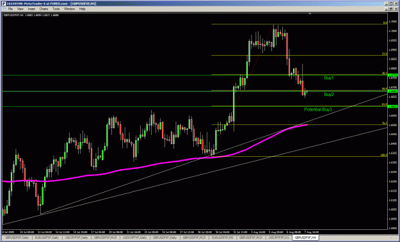Select the Fibonacci 0.0 level label
Screen dimensions: 400x242
[385, 22]
